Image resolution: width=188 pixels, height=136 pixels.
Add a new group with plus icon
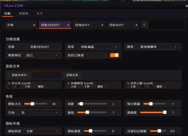pyautogui.click(x=144, y=25)
